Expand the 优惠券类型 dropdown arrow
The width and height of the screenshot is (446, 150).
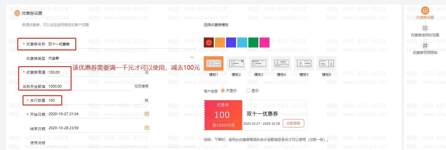tap(192, 57)
